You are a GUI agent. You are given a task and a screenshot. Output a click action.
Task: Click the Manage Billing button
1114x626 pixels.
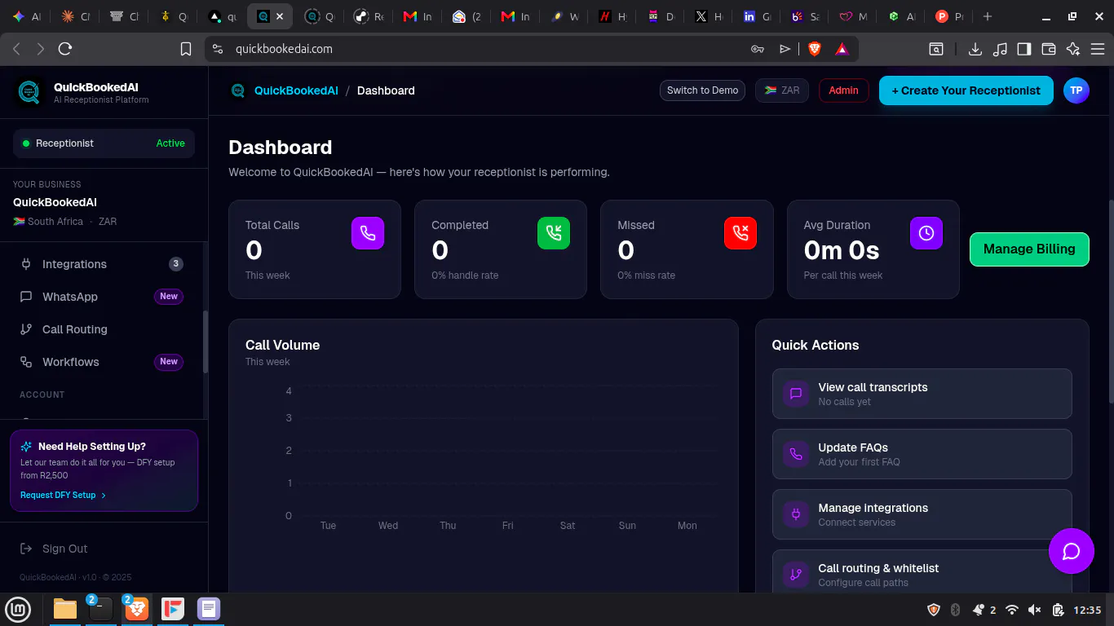1029,249
